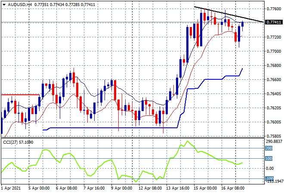
Task: Click the -153.1947 CCI minimum value
Action: click(x=274, y=181)
